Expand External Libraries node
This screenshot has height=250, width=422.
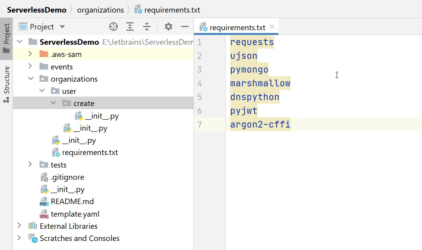(19, 226)
